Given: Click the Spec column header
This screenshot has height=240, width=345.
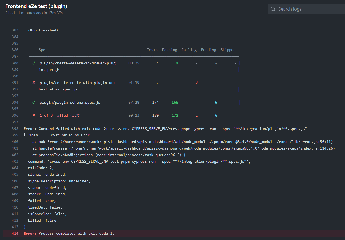Looking at the screenshot, I should click(43, 50).
